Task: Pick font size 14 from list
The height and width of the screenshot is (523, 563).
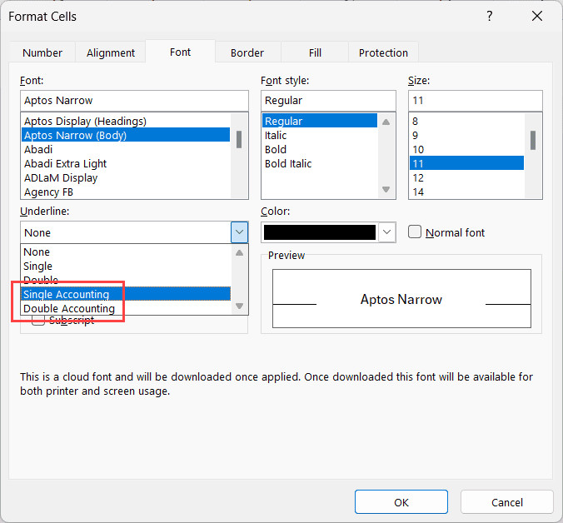Action: pyautogui.click(x=418, y=192)
